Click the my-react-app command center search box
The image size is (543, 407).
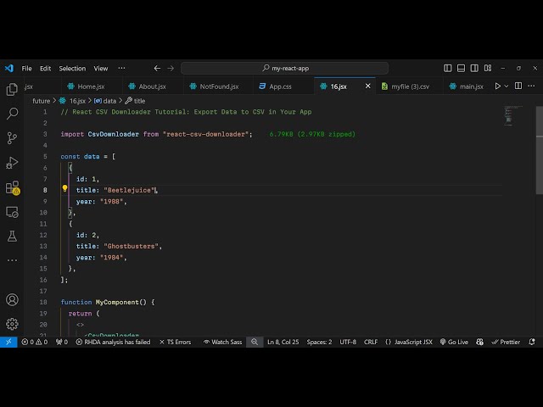click(x=284, y=68)
